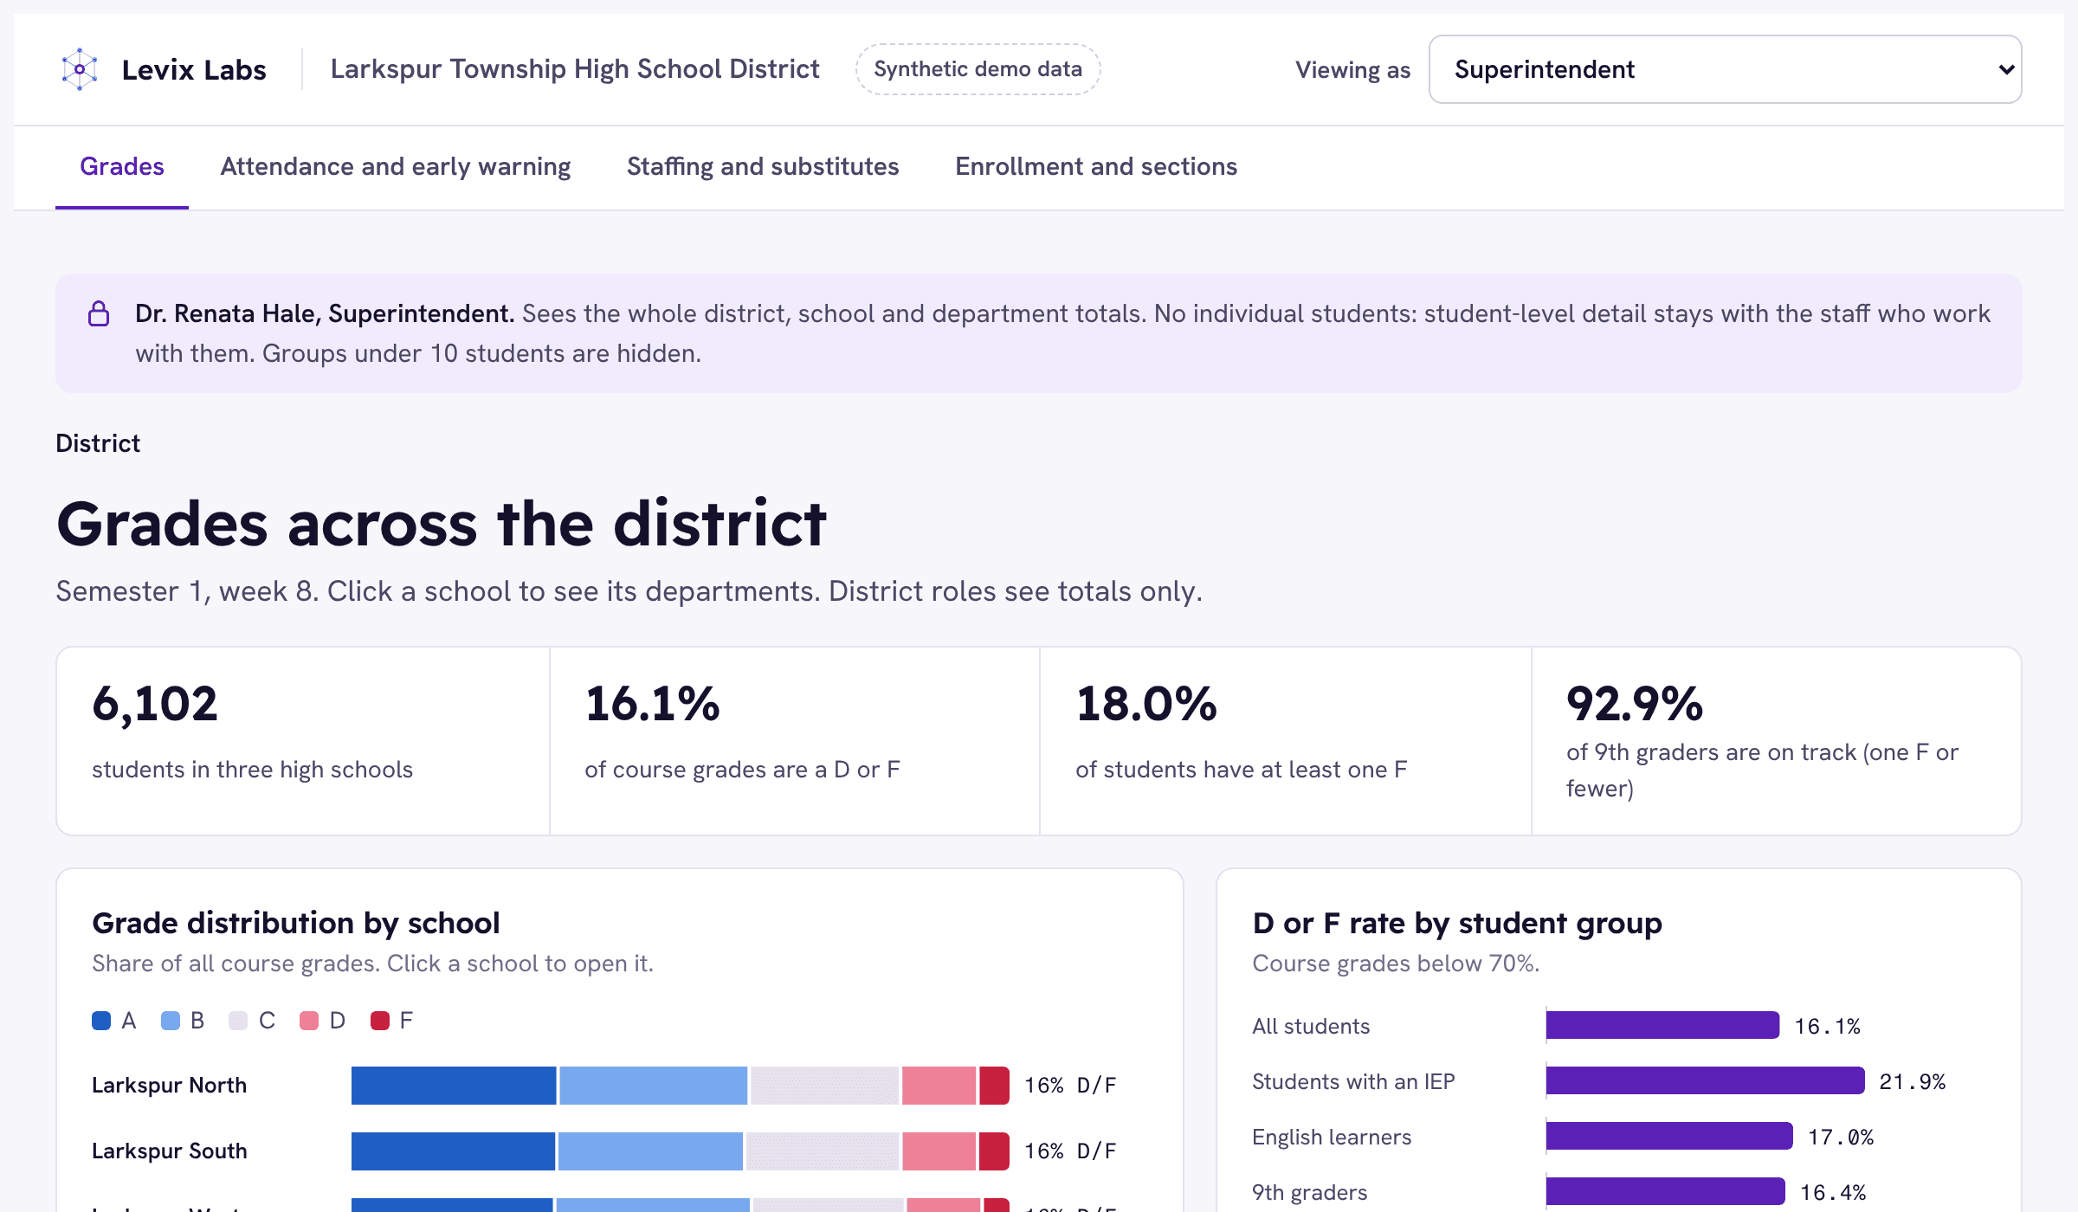Click the A grade legend swatch
Viewport: 2078px width, 1212px height.
101,1021
